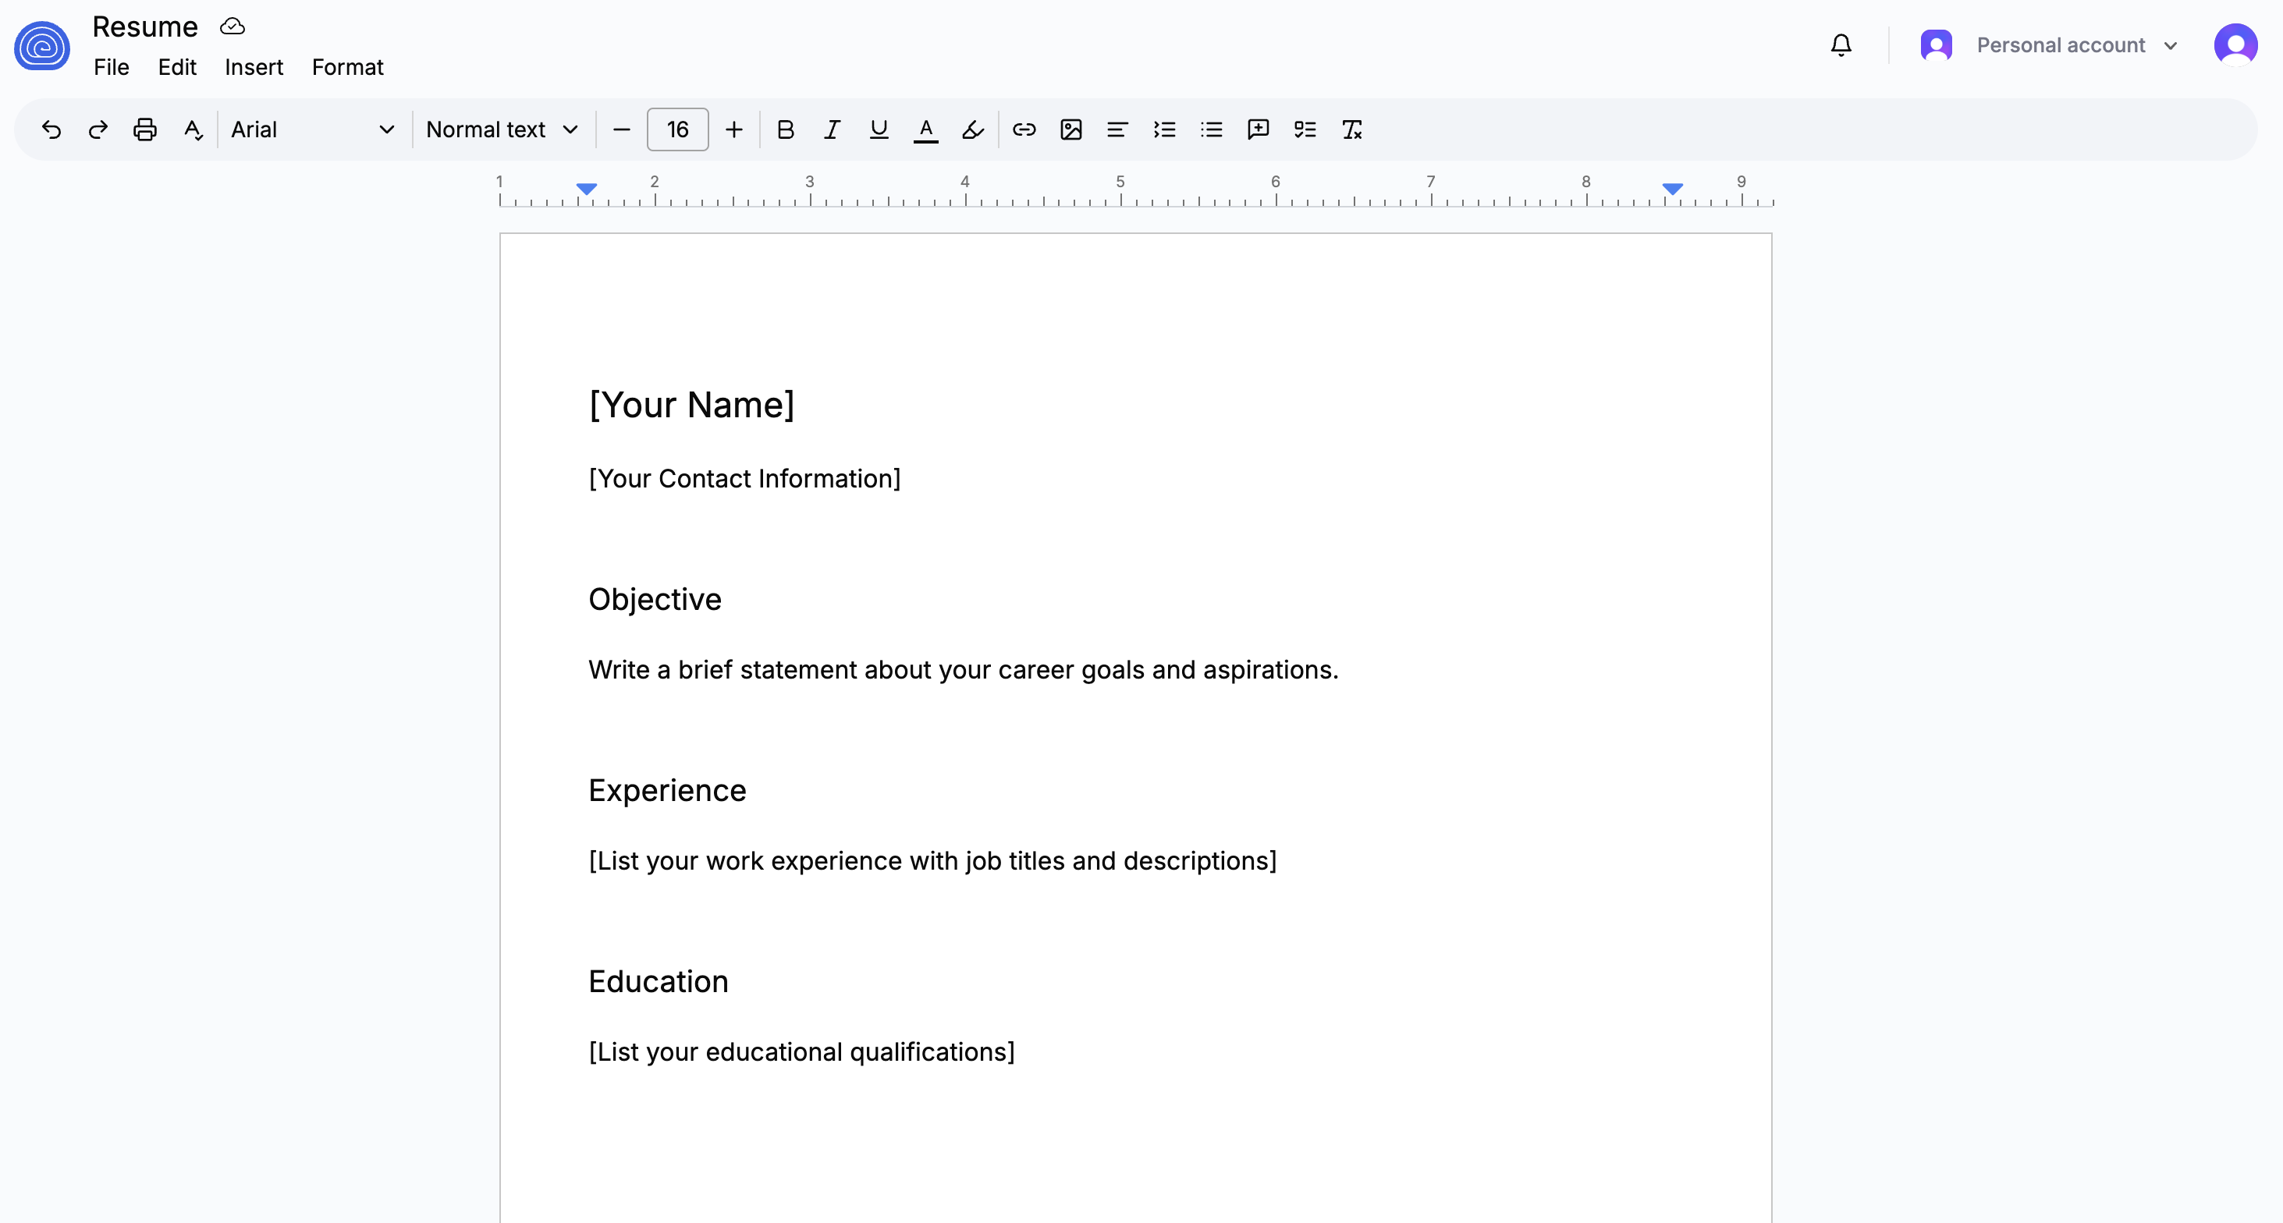Insert a link using chain icon

click(1024, 130)
